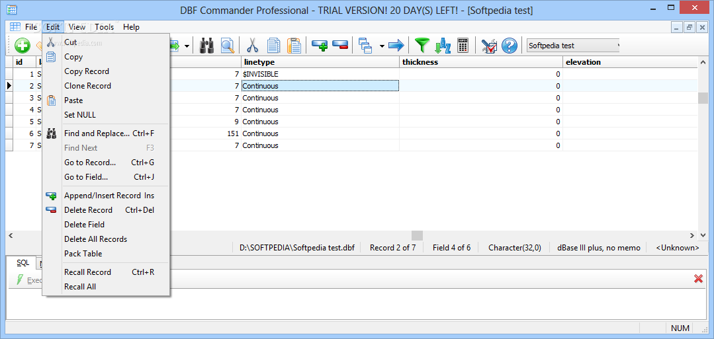Open the Softpedia test combo box

573,46
